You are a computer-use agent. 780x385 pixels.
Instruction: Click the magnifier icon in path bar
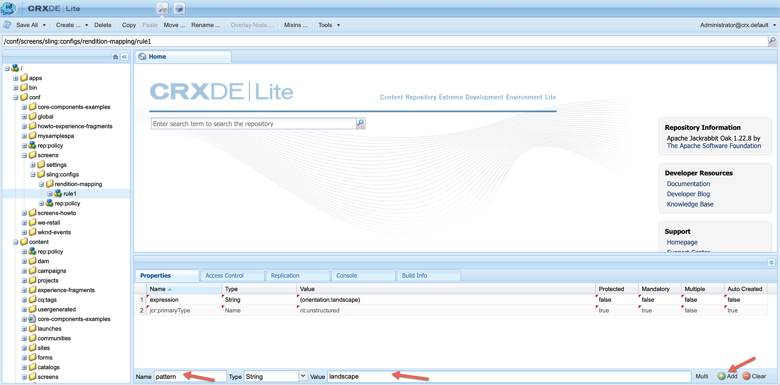772,41
